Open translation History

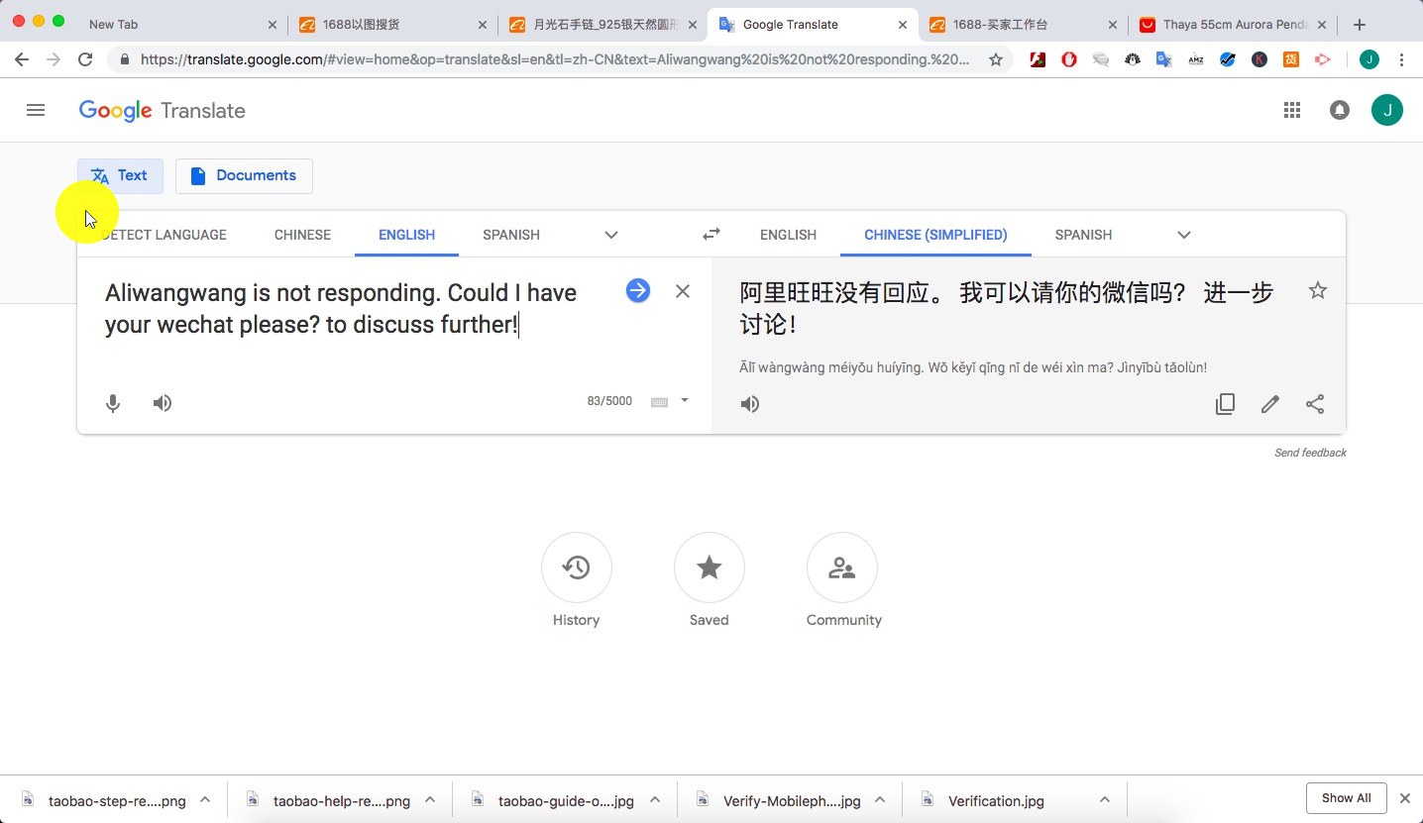coord(577,580)
